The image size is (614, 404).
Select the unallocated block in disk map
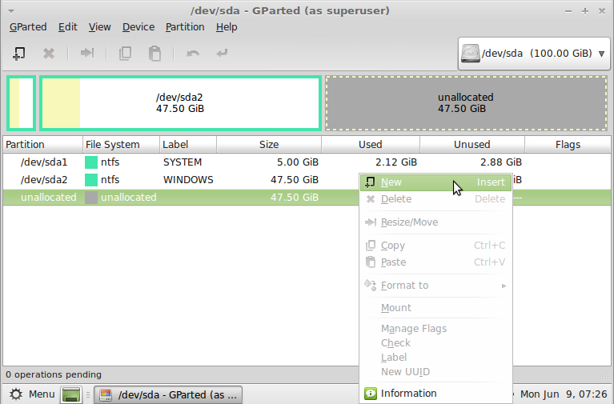466,103
